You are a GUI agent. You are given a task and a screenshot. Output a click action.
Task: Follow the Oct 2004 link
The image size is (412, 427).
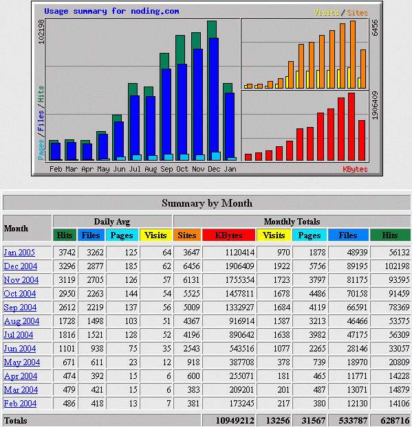(x=20, y=294)
